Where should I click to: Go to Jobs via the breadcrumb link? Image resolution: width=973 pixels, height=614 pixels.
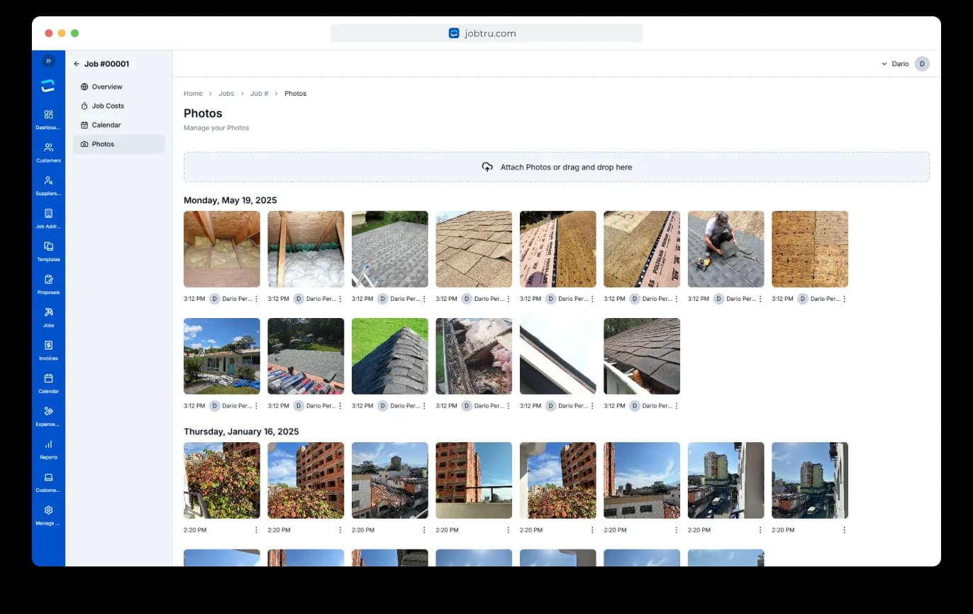(x=226, y=93)
